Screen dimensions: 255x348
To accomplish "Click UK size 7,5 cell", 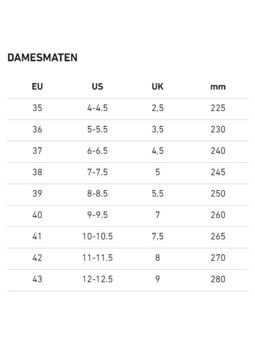I will [x=158, y=236].
